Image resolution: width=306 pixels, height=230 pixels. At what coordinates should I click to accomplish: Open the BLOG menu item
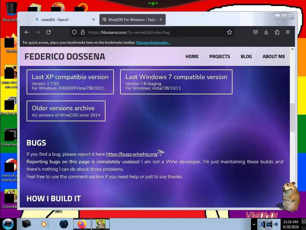[246, 57]
